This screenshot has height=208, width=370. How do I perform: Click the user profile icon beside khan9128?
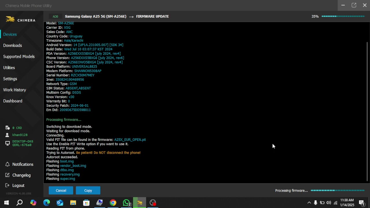pos(7,135)
